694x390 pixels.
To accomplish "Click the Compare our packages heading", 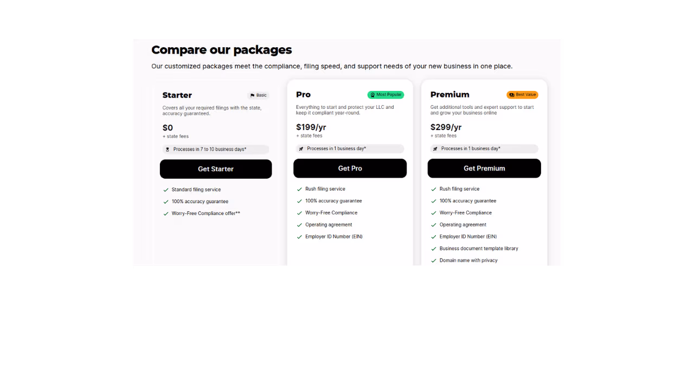I will pos(221,50).
